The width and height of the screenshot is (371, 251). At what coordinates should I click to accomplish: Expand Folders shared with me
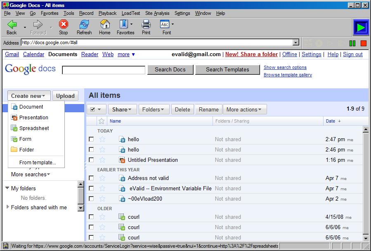7,207
